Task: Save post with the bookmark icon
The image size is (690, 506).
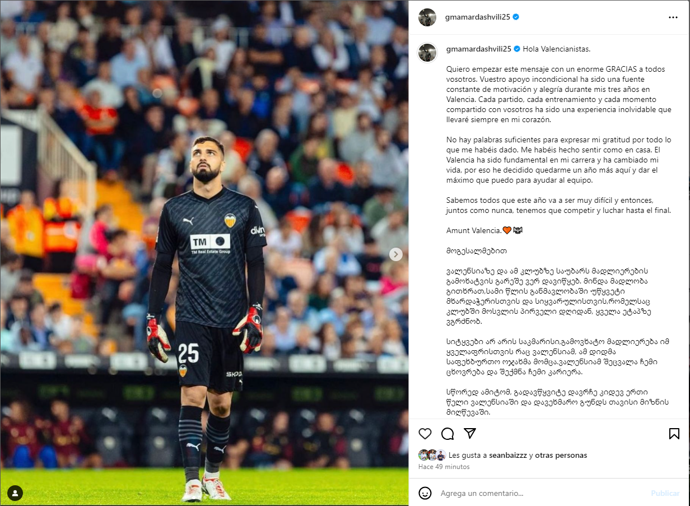Action: (x=674, y=434)
